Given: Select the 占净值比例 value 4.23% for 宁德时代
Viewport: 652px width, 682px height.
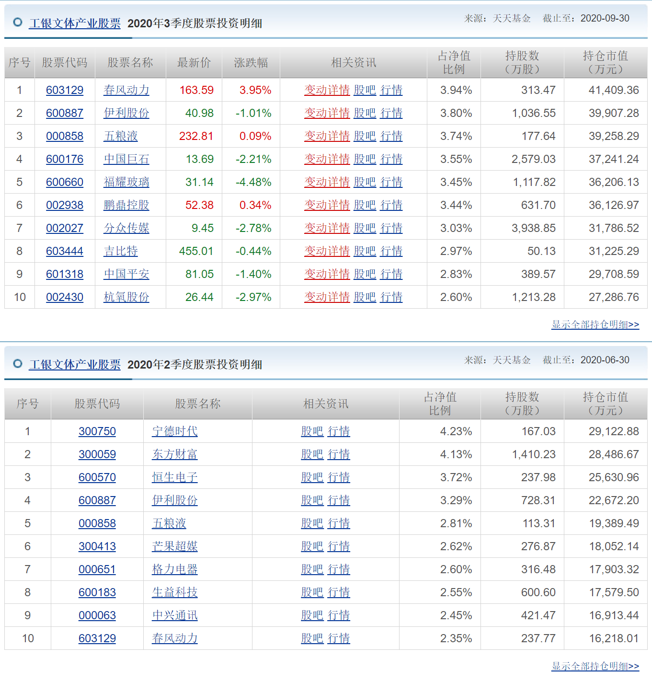Looking at the screenshot, I should pyautogui.click(x=456, y=431).
